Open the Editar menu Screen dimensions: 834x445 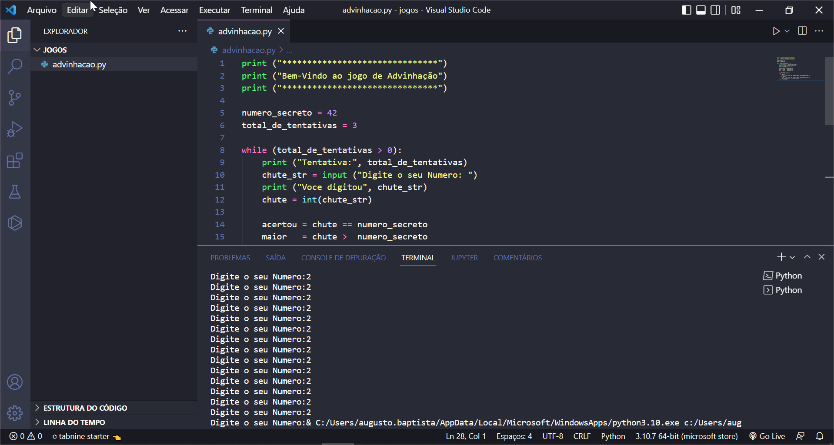[x=78, y=10]
